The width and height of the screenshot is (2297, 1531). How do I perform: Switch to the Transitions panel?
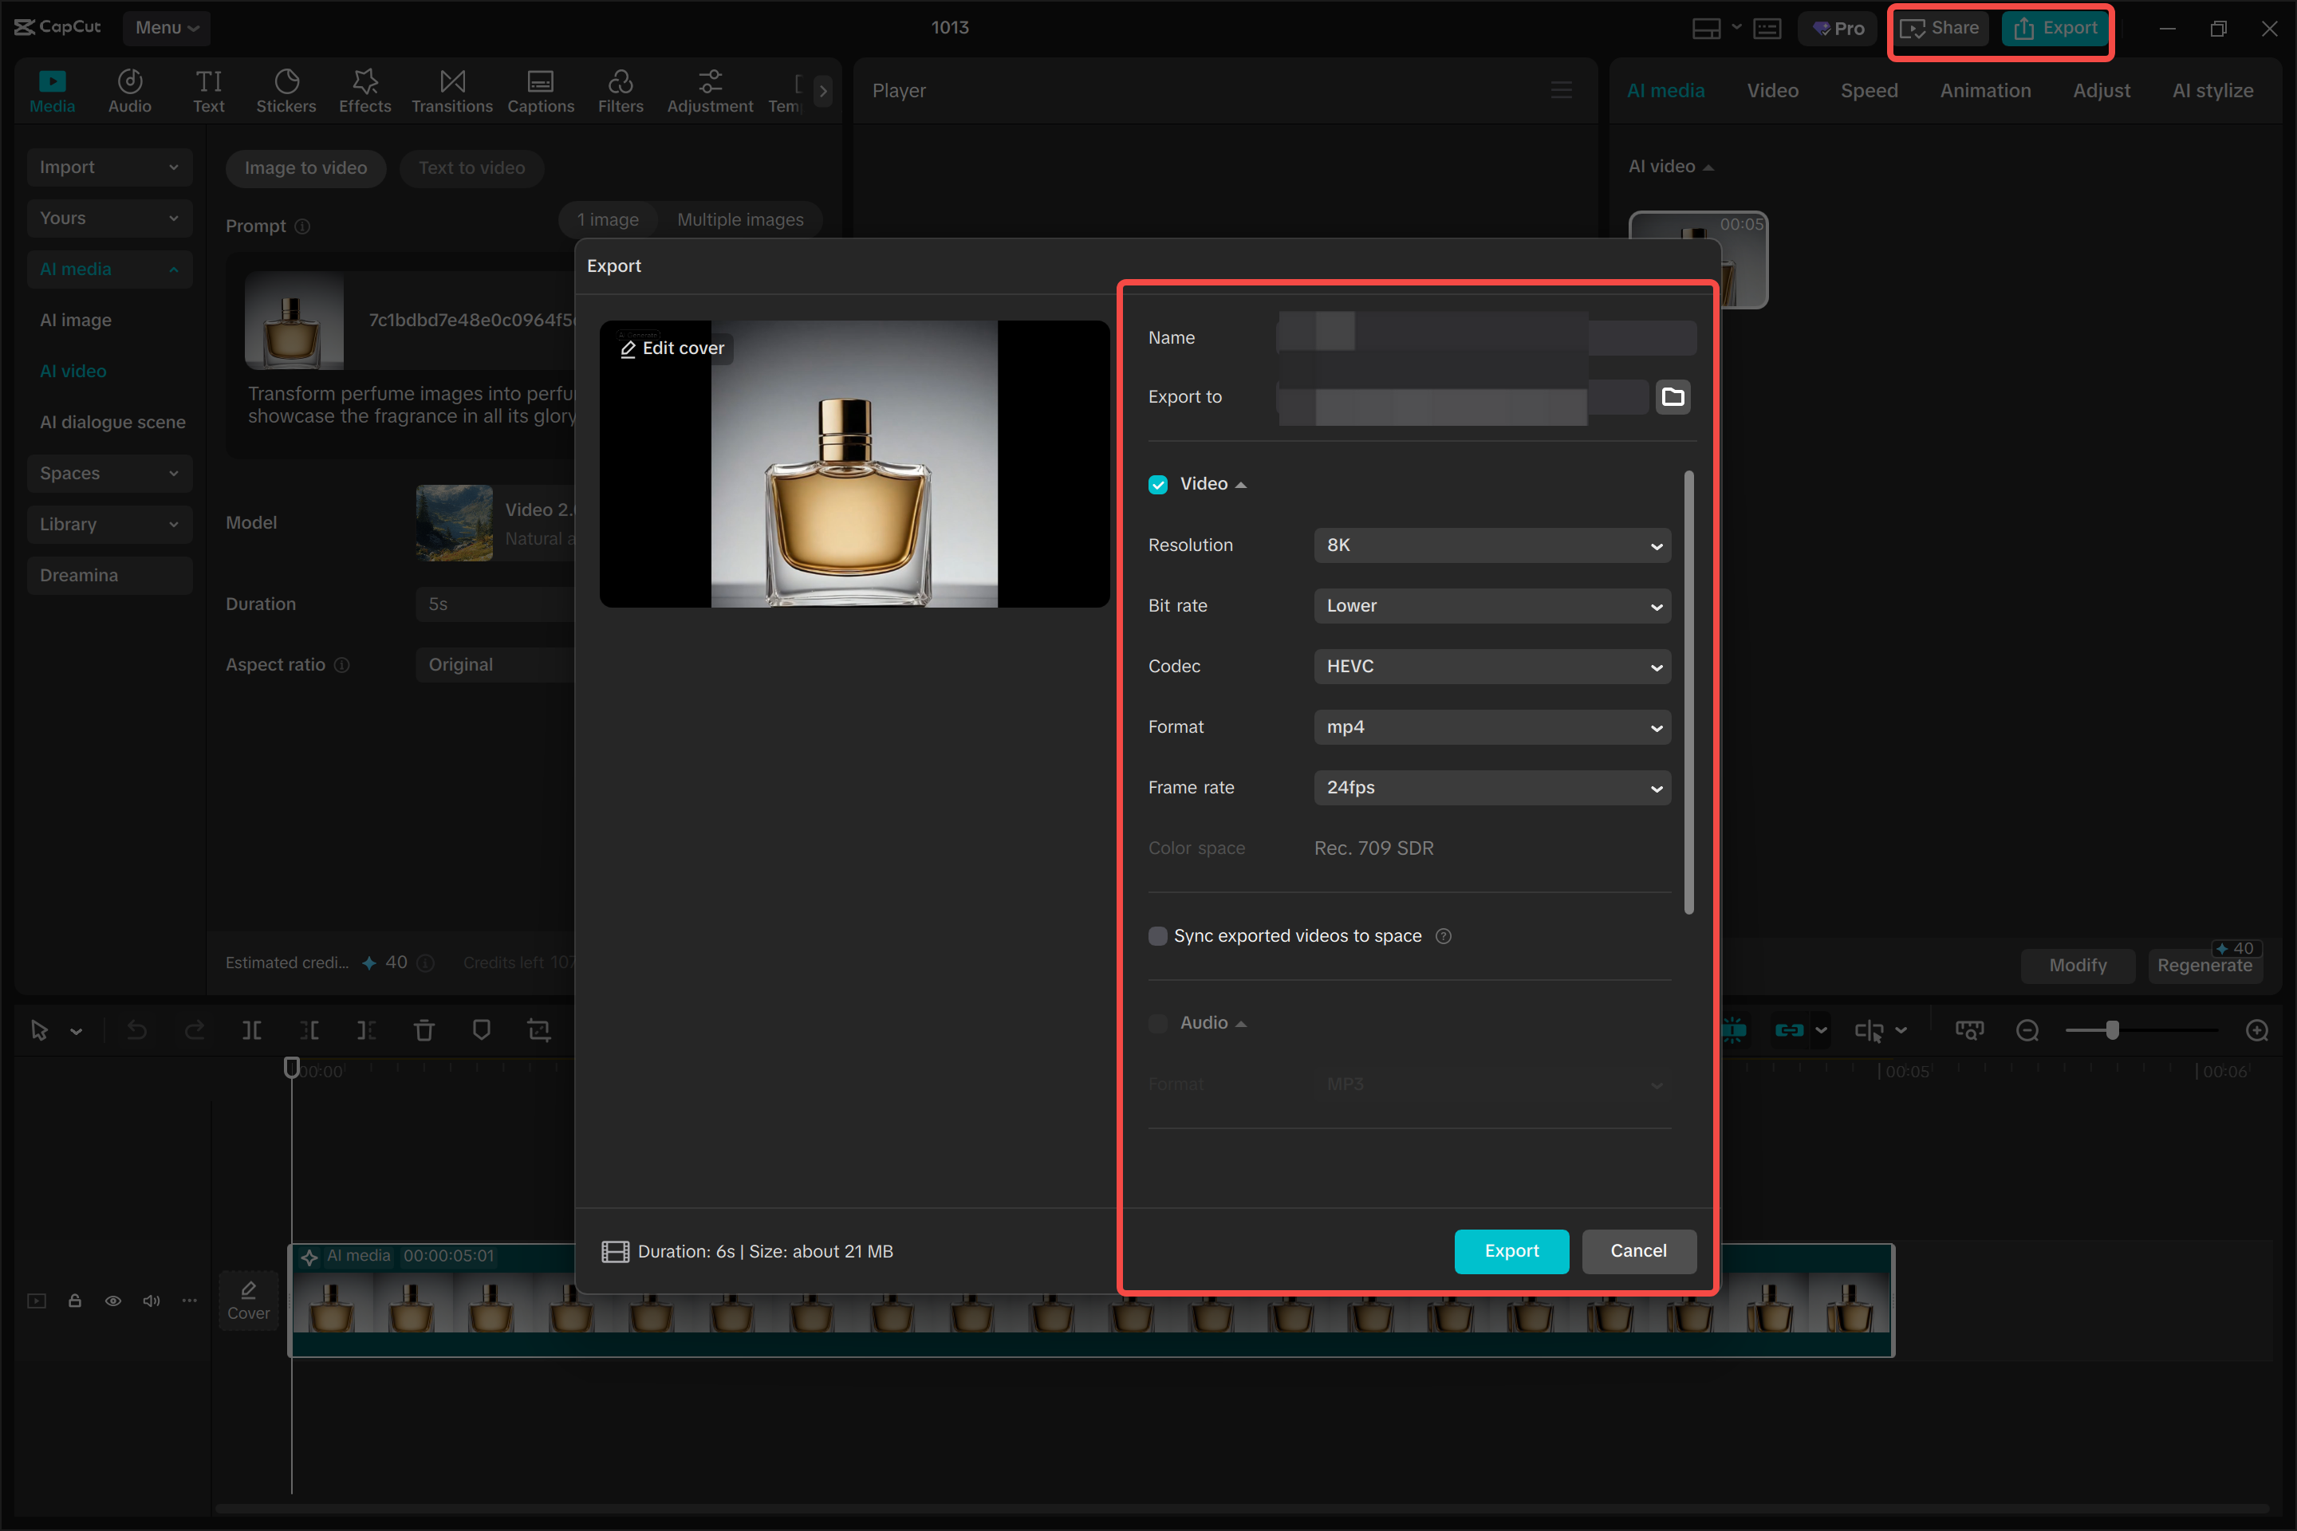[451, 90]
